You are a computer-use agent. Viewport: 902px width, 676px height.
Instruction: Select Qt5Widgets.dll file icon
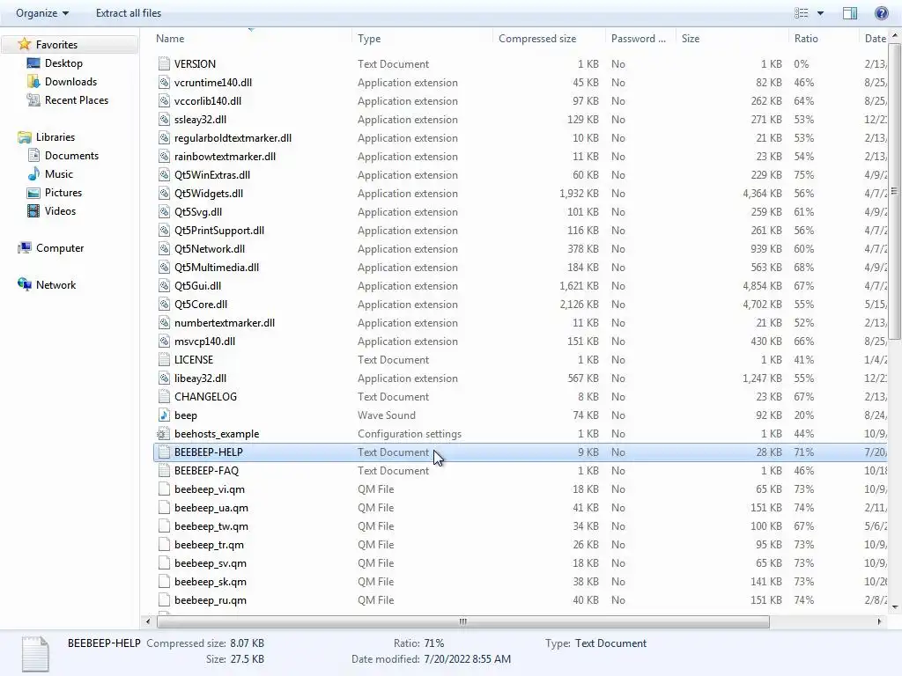pos(164,193)
